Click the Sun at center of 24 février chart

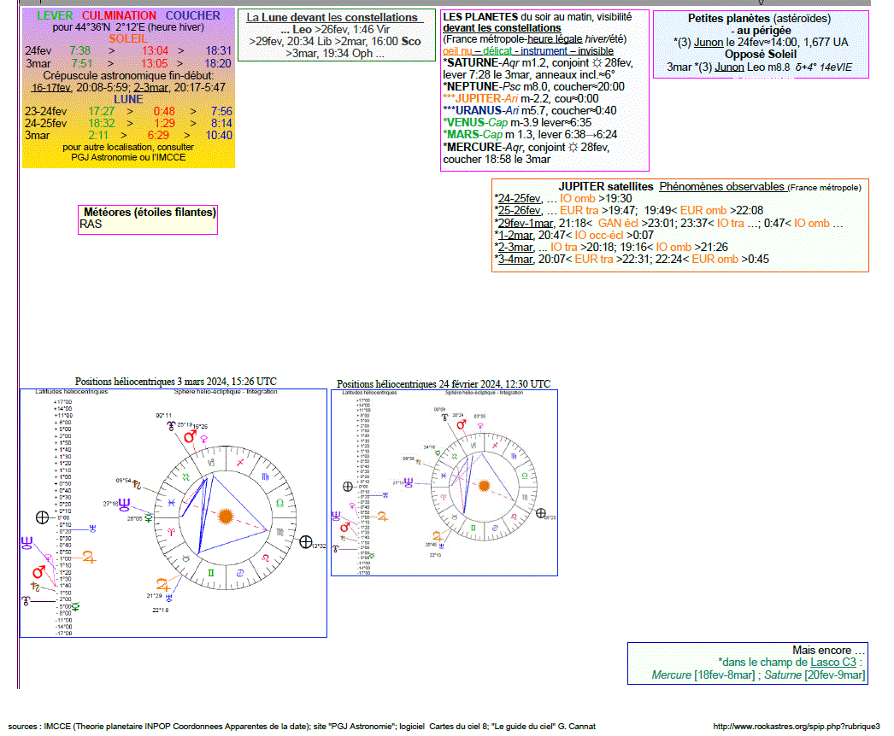coord(484,486)
